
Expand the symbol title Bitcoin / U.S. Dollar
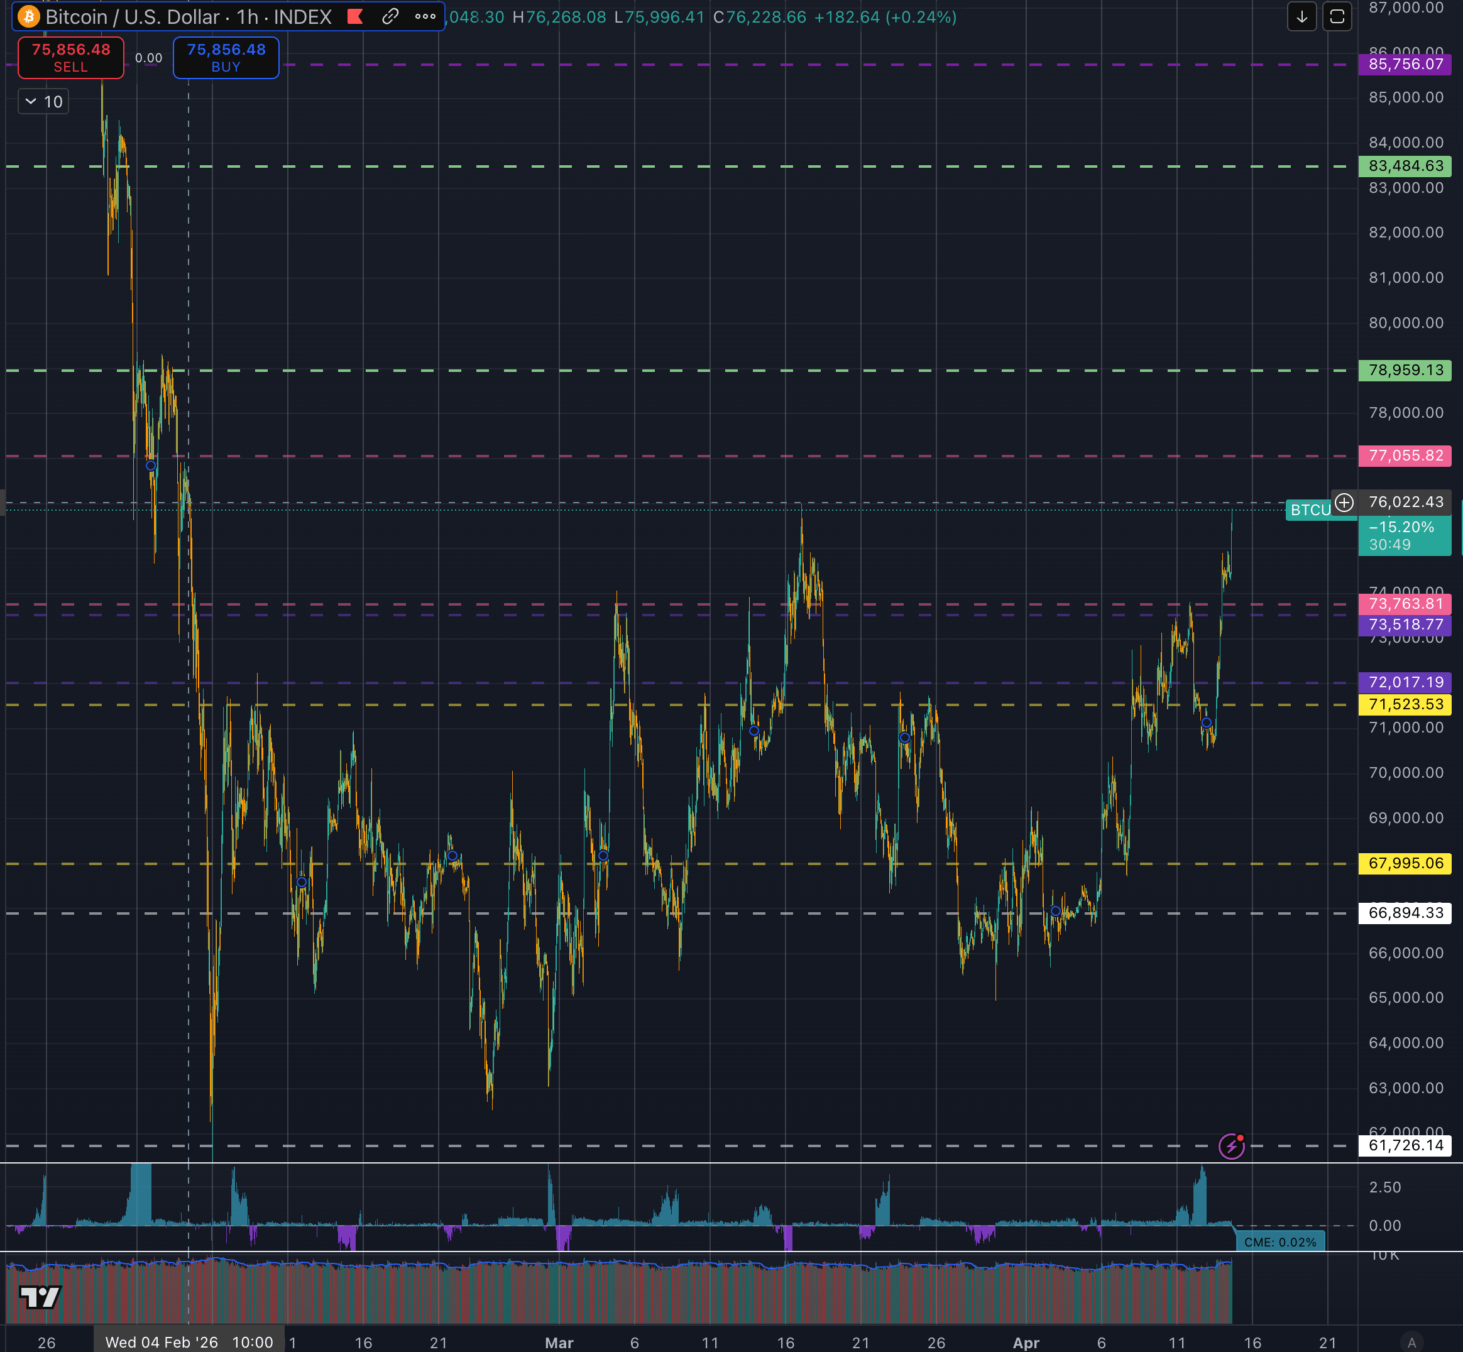tap(132, 16)
